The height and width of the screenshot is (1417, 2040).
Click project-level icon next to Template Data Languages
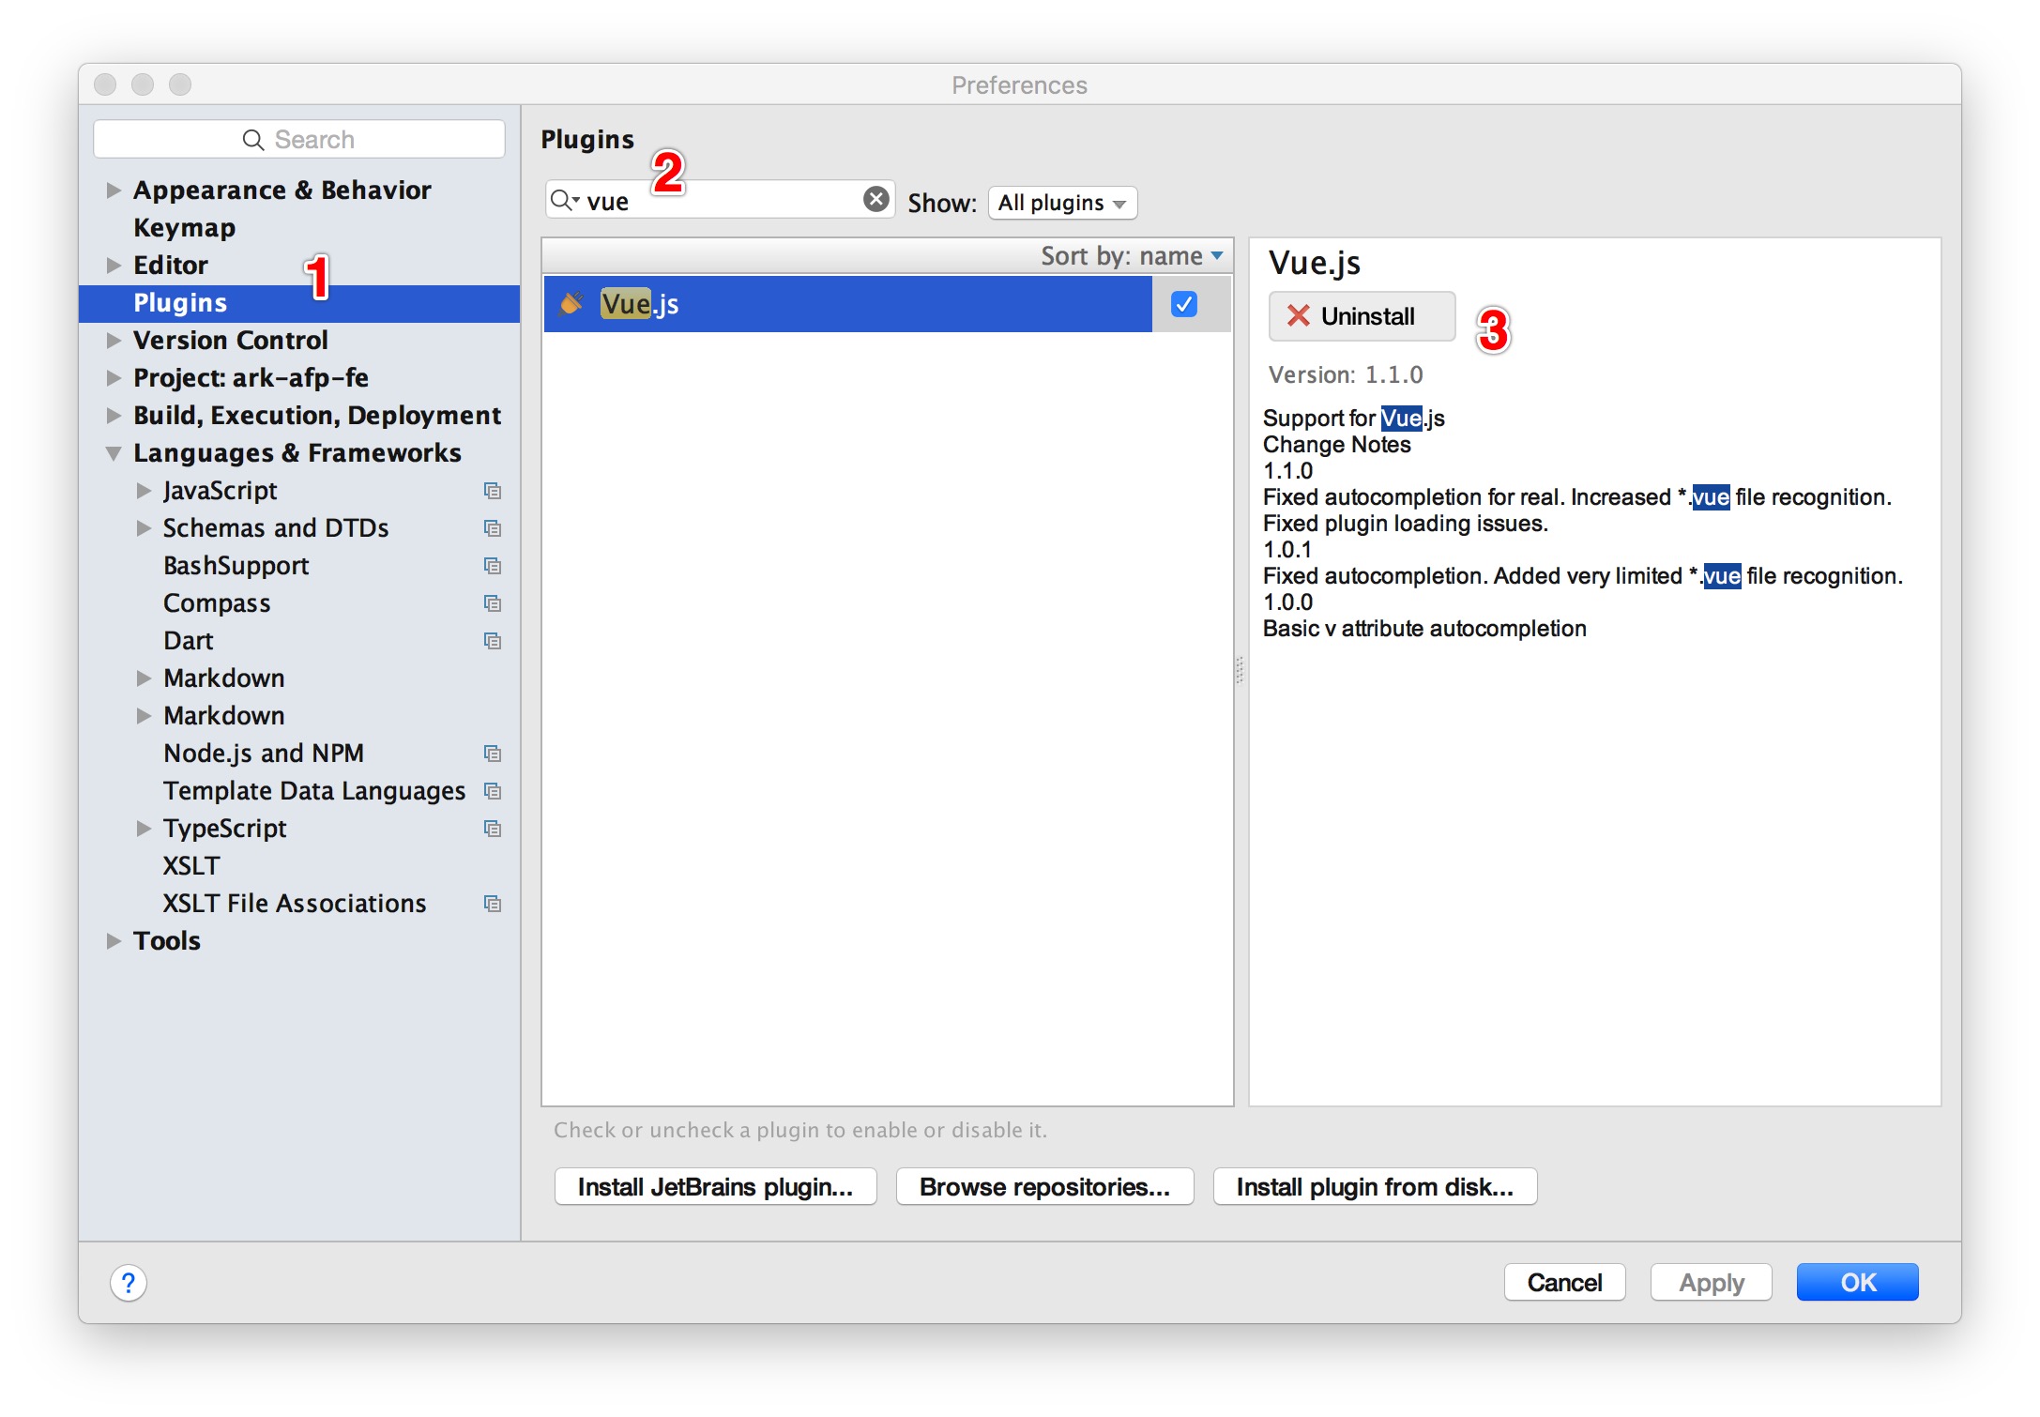click(x=493, y=791)
